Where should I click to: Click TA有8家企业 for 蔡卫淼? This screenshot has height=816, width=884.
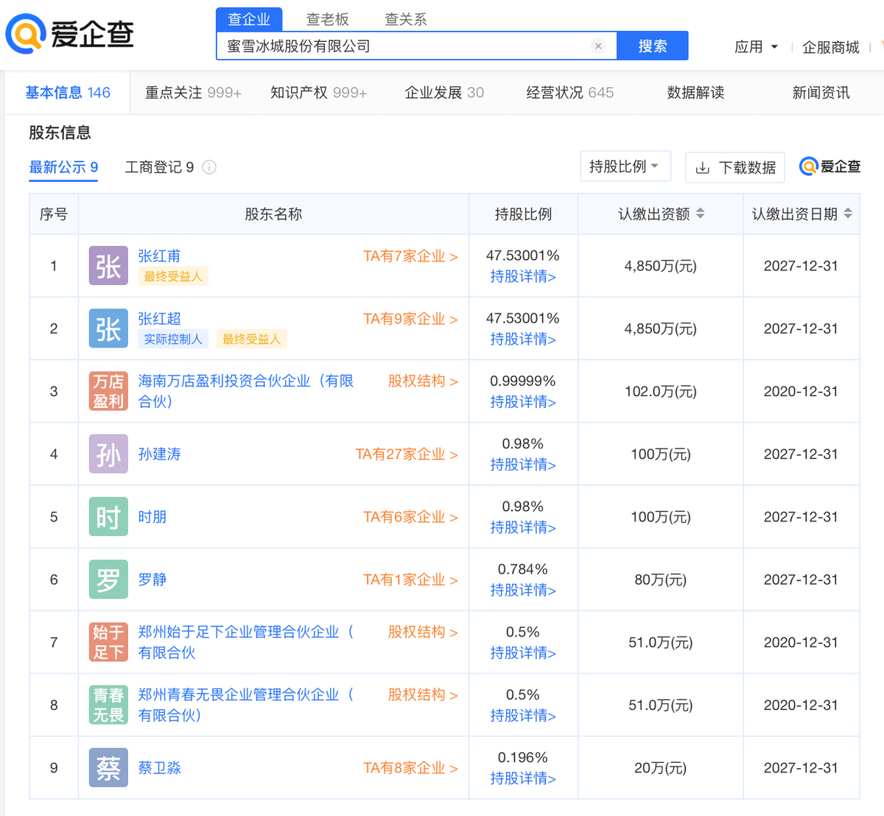(x=410, y=768)
